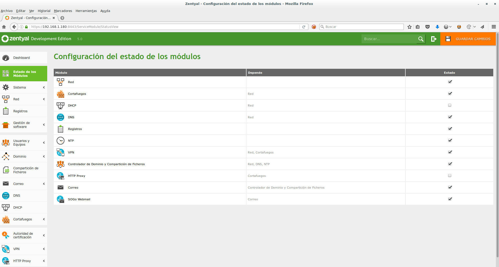499x267 pixels.
Task: Open the DNS module icon in sidebar
Action: point(6,196)
